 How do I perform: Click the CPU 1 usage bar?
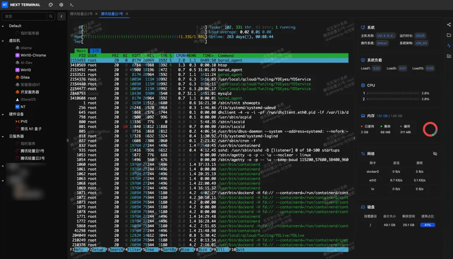point(393,93)
